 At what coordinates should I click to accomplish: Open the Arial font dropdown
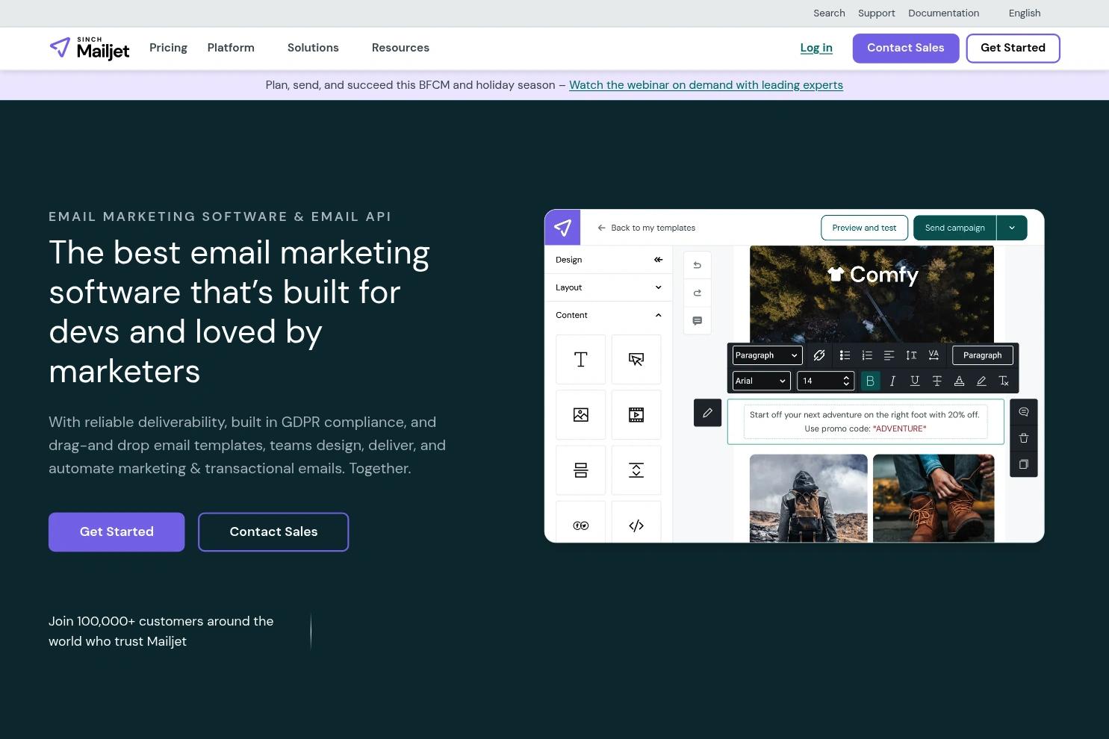coord(760,381)
